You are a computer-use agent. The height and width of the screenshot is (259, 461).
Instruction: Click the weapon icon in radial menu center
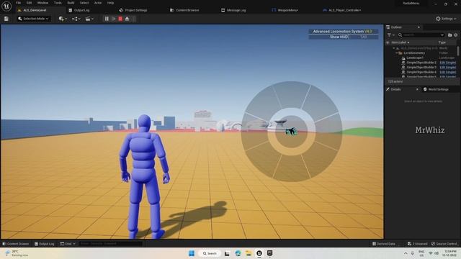point(291,131)
